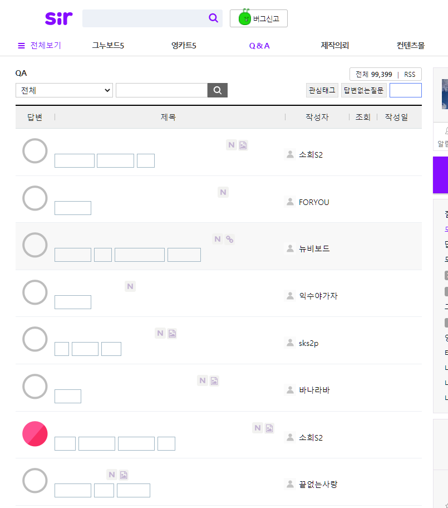The height and width of the screenshot is (508, 448).
Task: Open the RSS feed link
Action: coord(410,75)
